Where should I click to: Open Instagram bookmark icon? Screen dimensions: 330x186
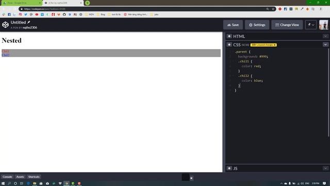(x=20, y=14)
